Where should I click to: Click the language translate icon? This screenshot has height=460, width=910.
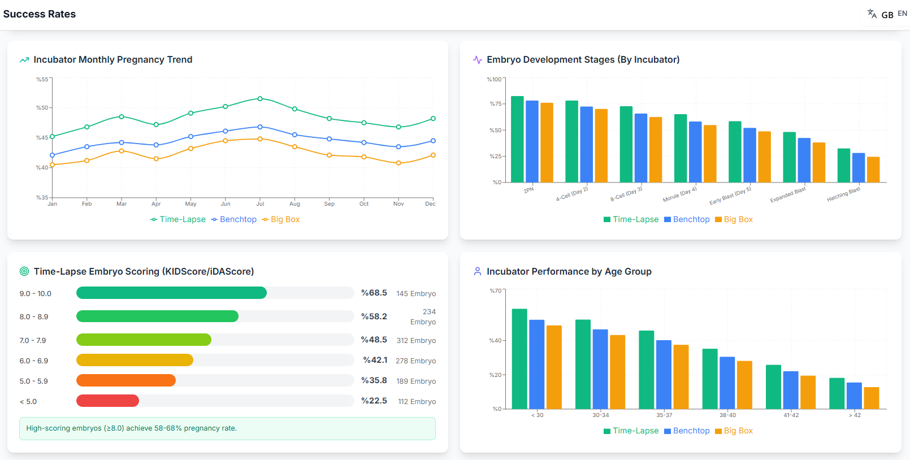pyautogui.click(x=872, y=14)
